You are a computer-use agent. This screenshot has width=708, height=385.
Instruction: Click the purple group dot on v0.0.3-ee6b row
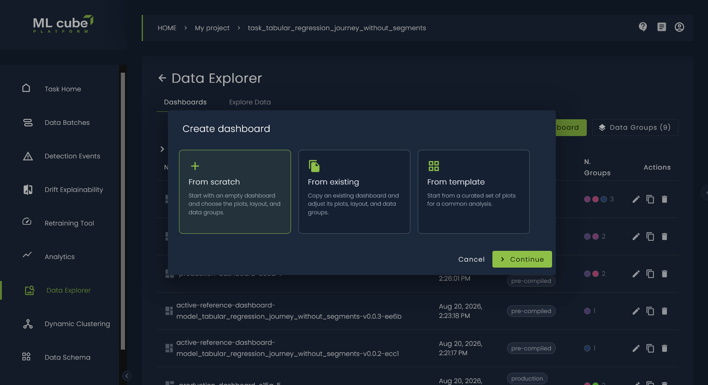tap(587, 311)
